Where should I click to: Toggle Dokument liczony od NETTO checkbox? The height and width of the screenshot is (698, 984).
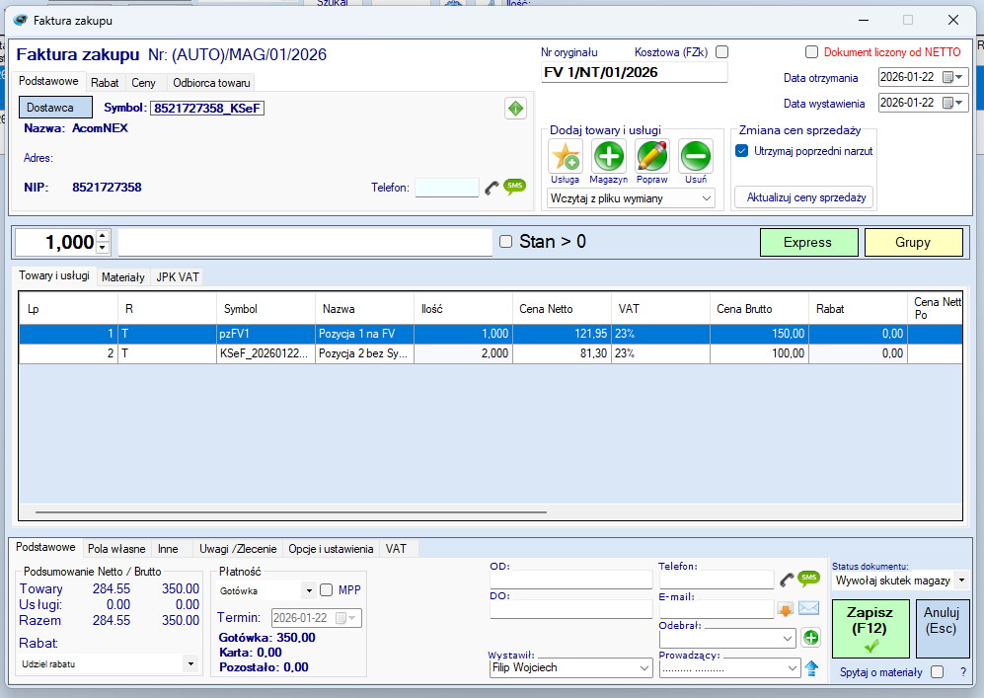(811, 52)
